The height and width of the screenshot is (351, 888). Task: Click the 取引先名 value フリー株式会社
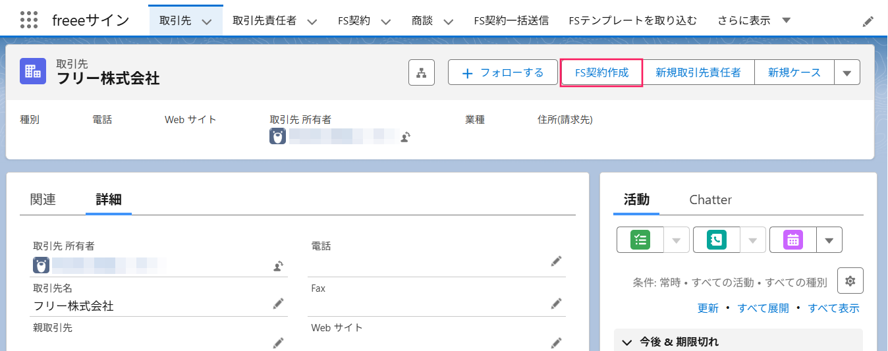74,306
